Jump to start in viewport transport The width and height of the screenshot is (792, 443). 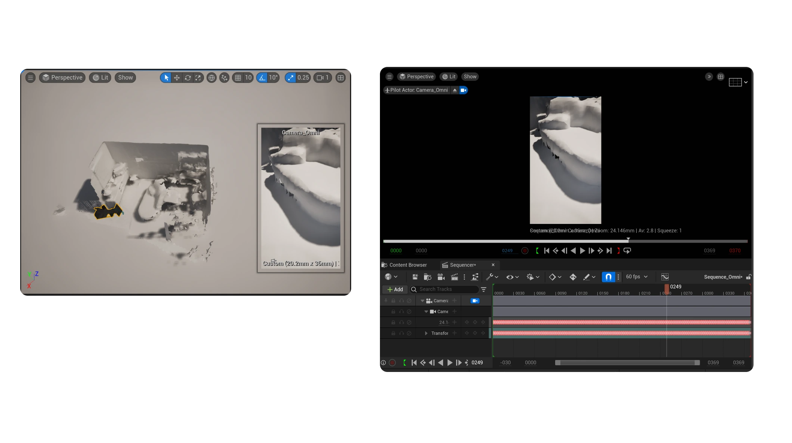(547, 251)
